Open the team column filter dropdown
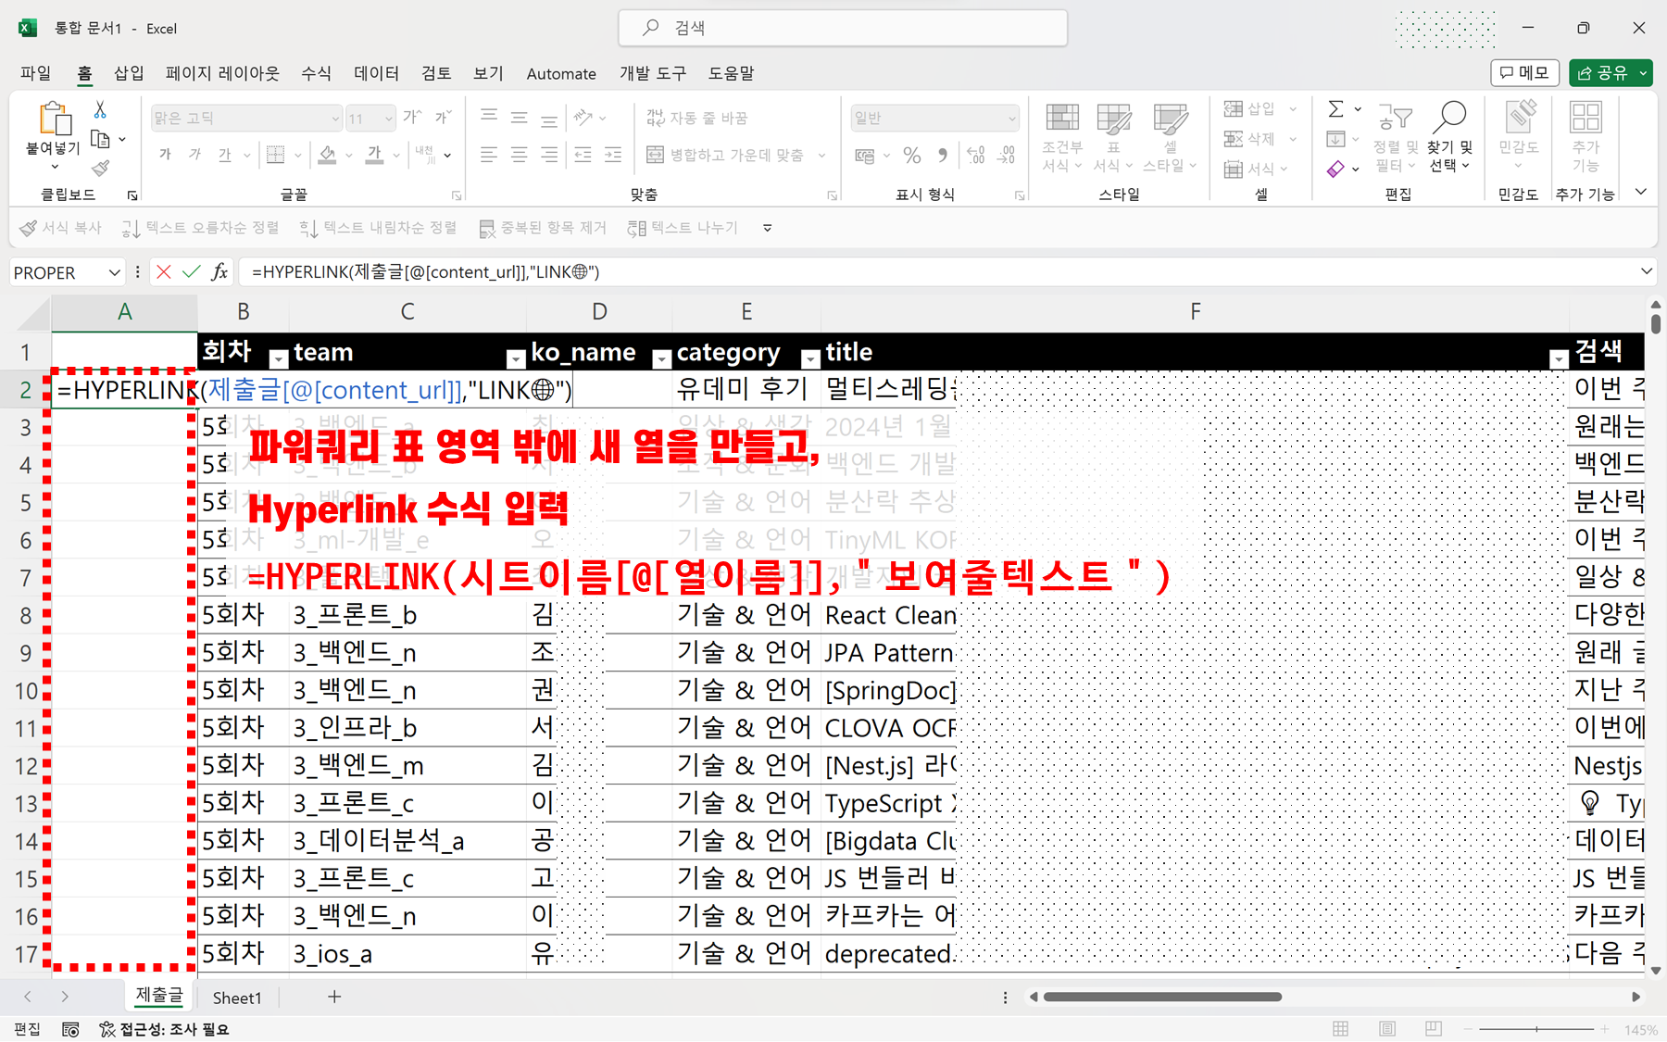 pos(516,359)
